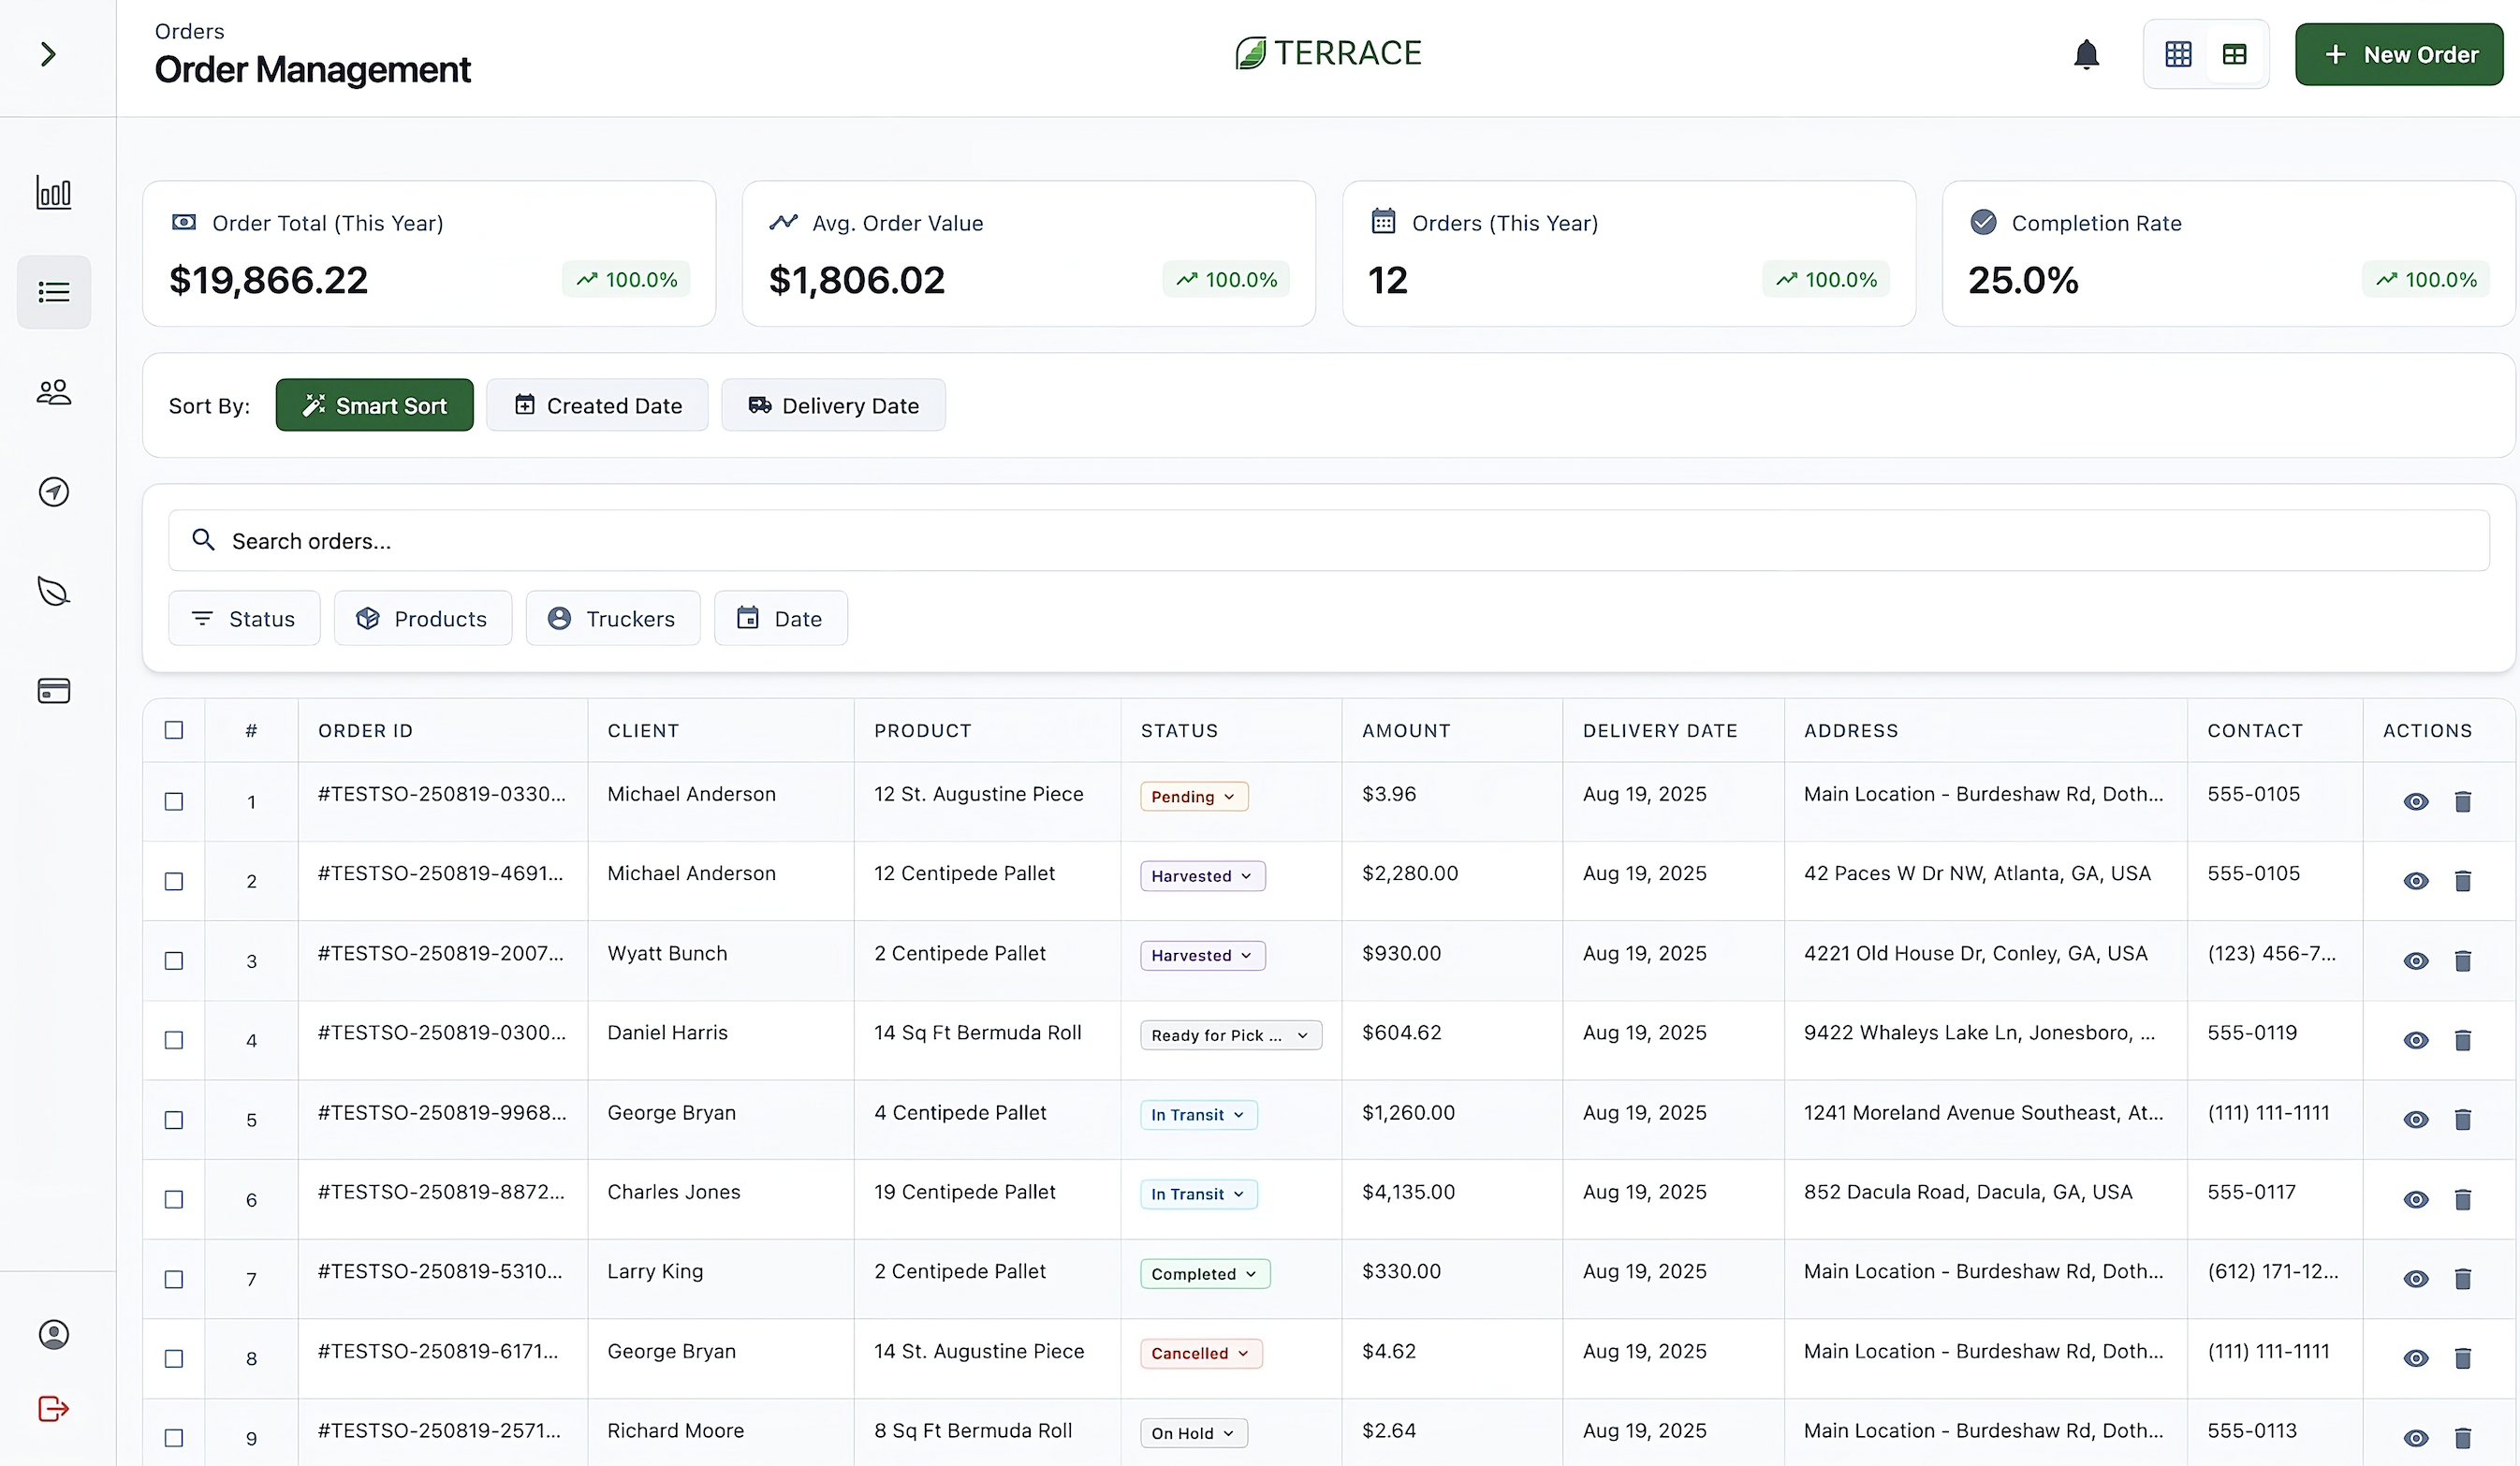This screenshot has width=2520, height=1466.
Task: Sort by Delivery Date
Action: 833,405
